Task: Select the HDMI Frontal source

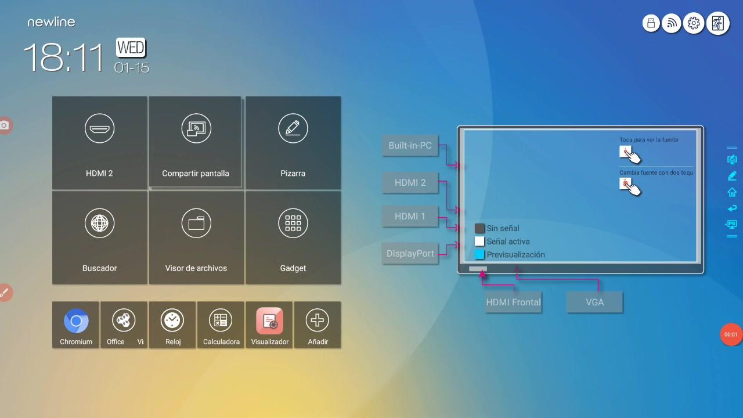Action: click(514, 302)
